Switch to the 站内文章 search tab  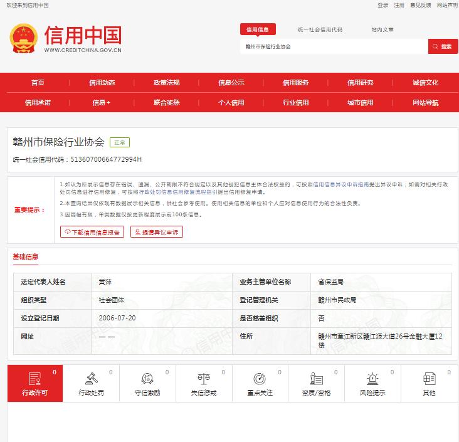[x=382, y=29]
